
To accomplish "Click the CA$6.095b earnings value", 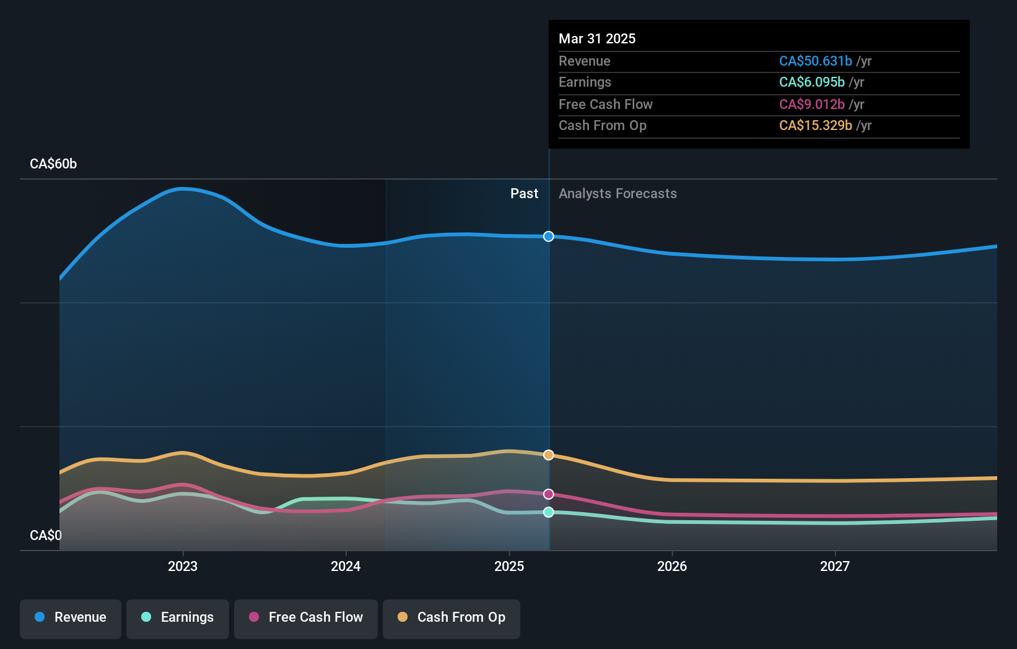I will coord(812,82).
